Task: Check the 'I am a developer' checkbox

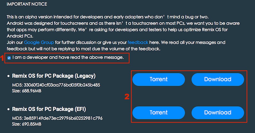Action: (x=9, y=58)
